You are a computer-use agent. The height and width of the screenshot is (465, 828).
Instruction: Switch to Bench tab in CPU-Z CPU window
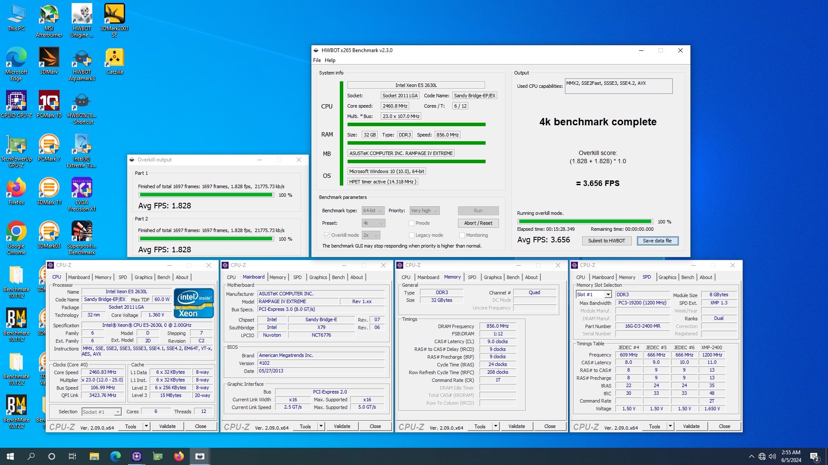click(x=163, y=277)
